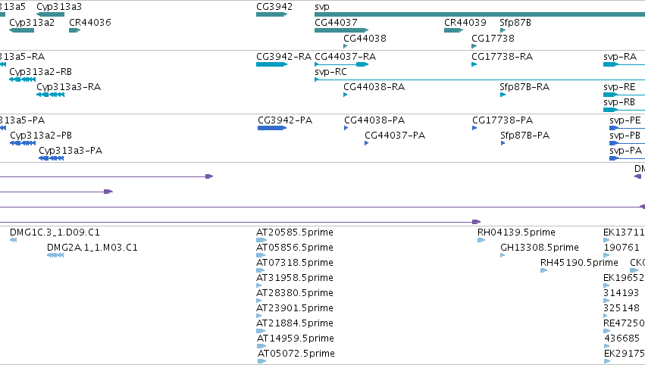Screen dimensions: 645x365
Task: Click the CG3942-PA protein label
Action: [x=285, y=120]
